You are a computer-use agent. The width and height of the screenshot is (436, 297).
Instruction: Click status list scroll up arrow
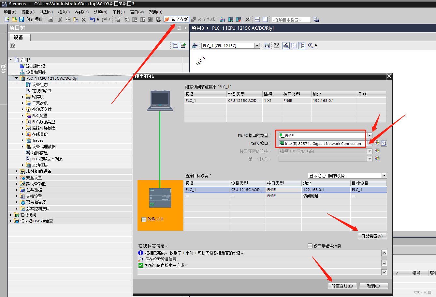[384, 253]
